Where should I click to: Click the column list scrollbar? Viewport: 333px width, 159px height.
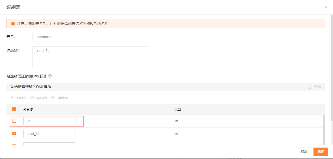pos(324,130)
